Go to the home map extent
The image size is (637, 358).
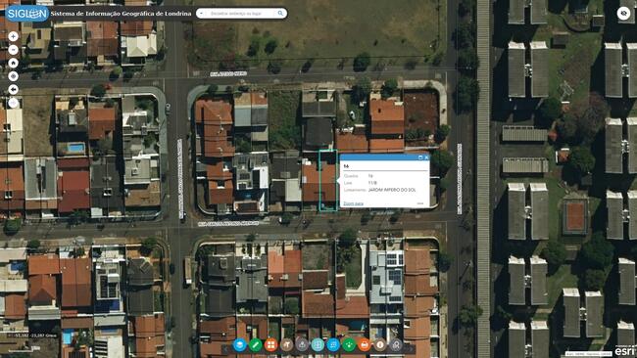click(x=14, y=63)
